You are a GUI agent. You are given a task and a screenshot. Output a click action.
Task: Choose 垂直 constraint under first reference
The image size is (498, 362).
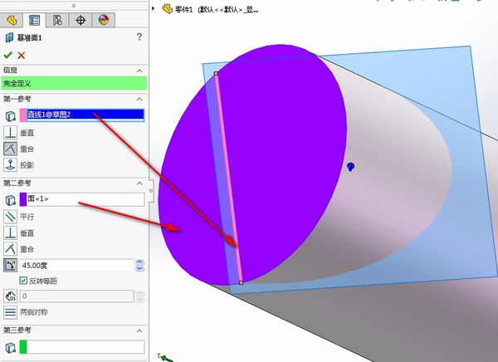point(10,133)
